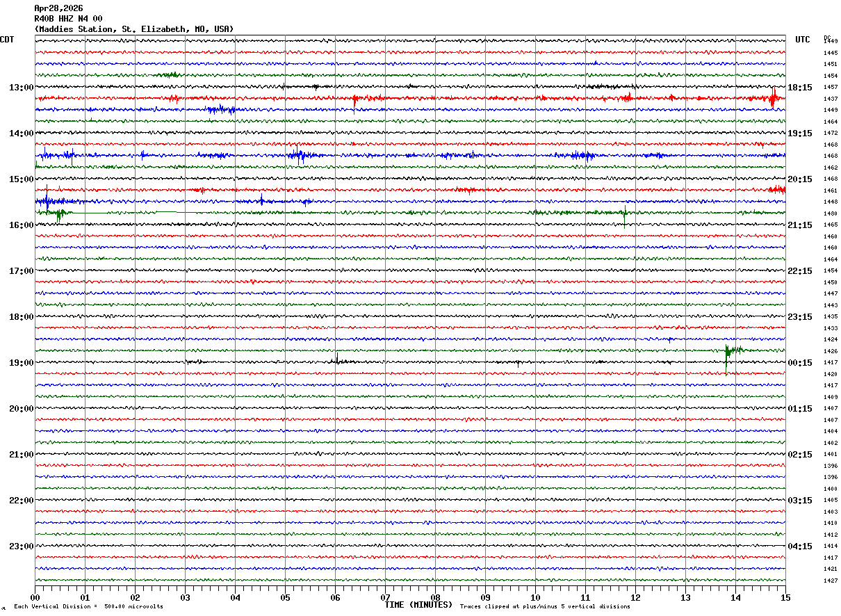Click the 19:15 UTC time label

(799, 133)
